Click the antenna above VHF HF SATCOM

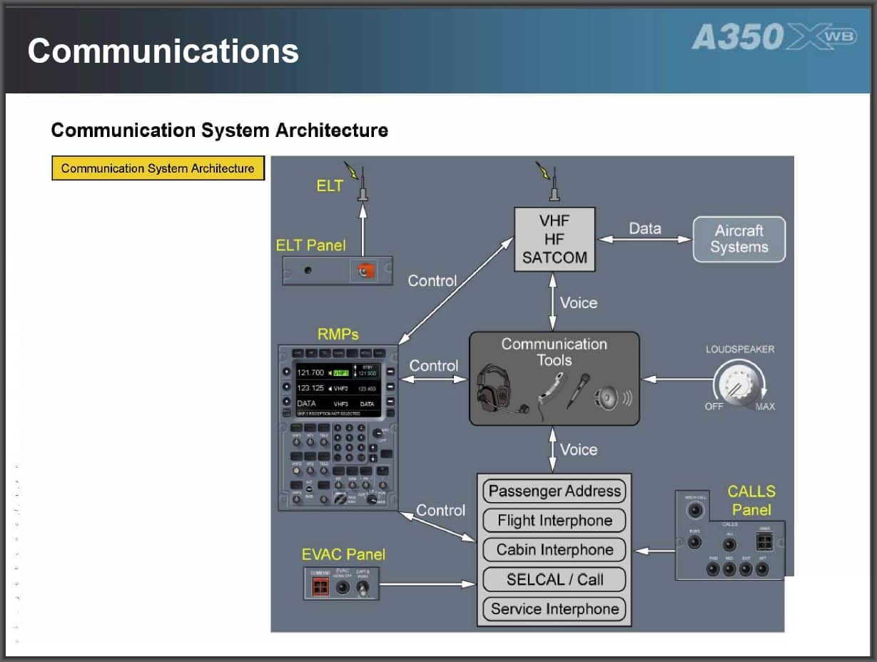tap(553, 185)
